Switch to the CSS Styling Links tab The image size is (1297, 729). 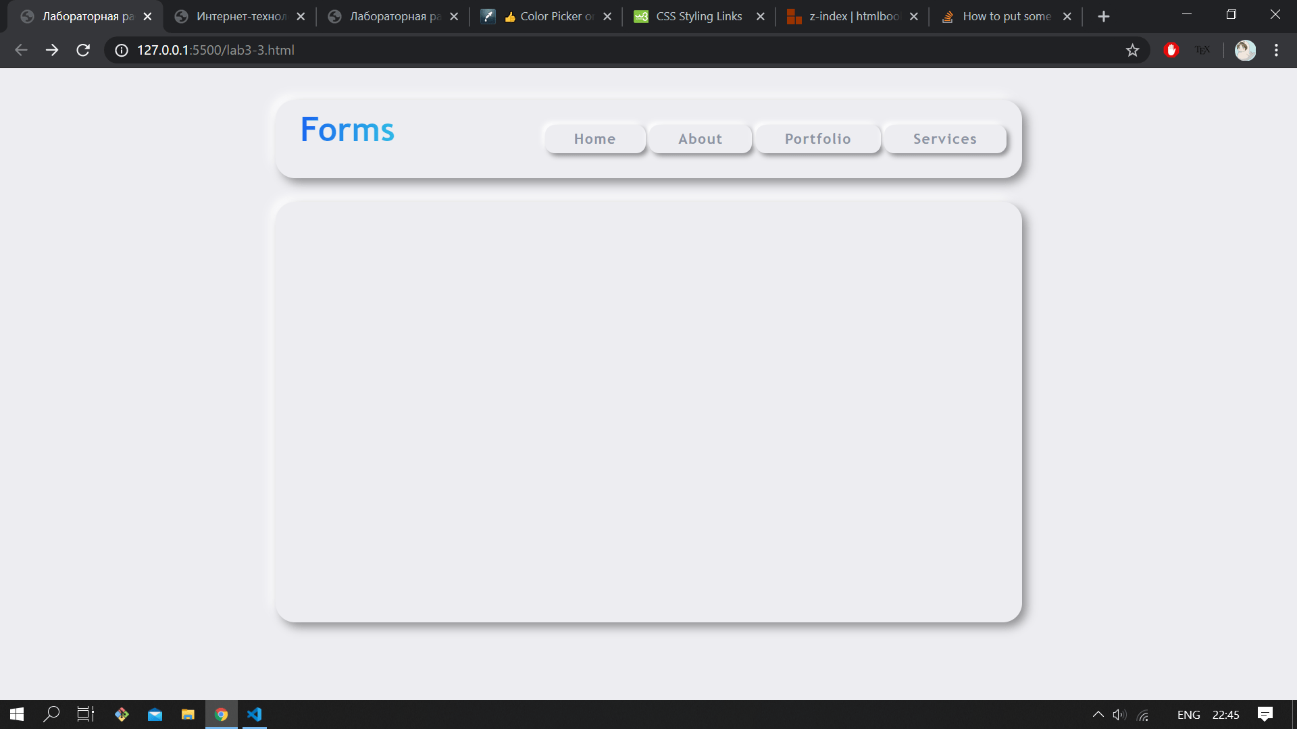point(698,16)
